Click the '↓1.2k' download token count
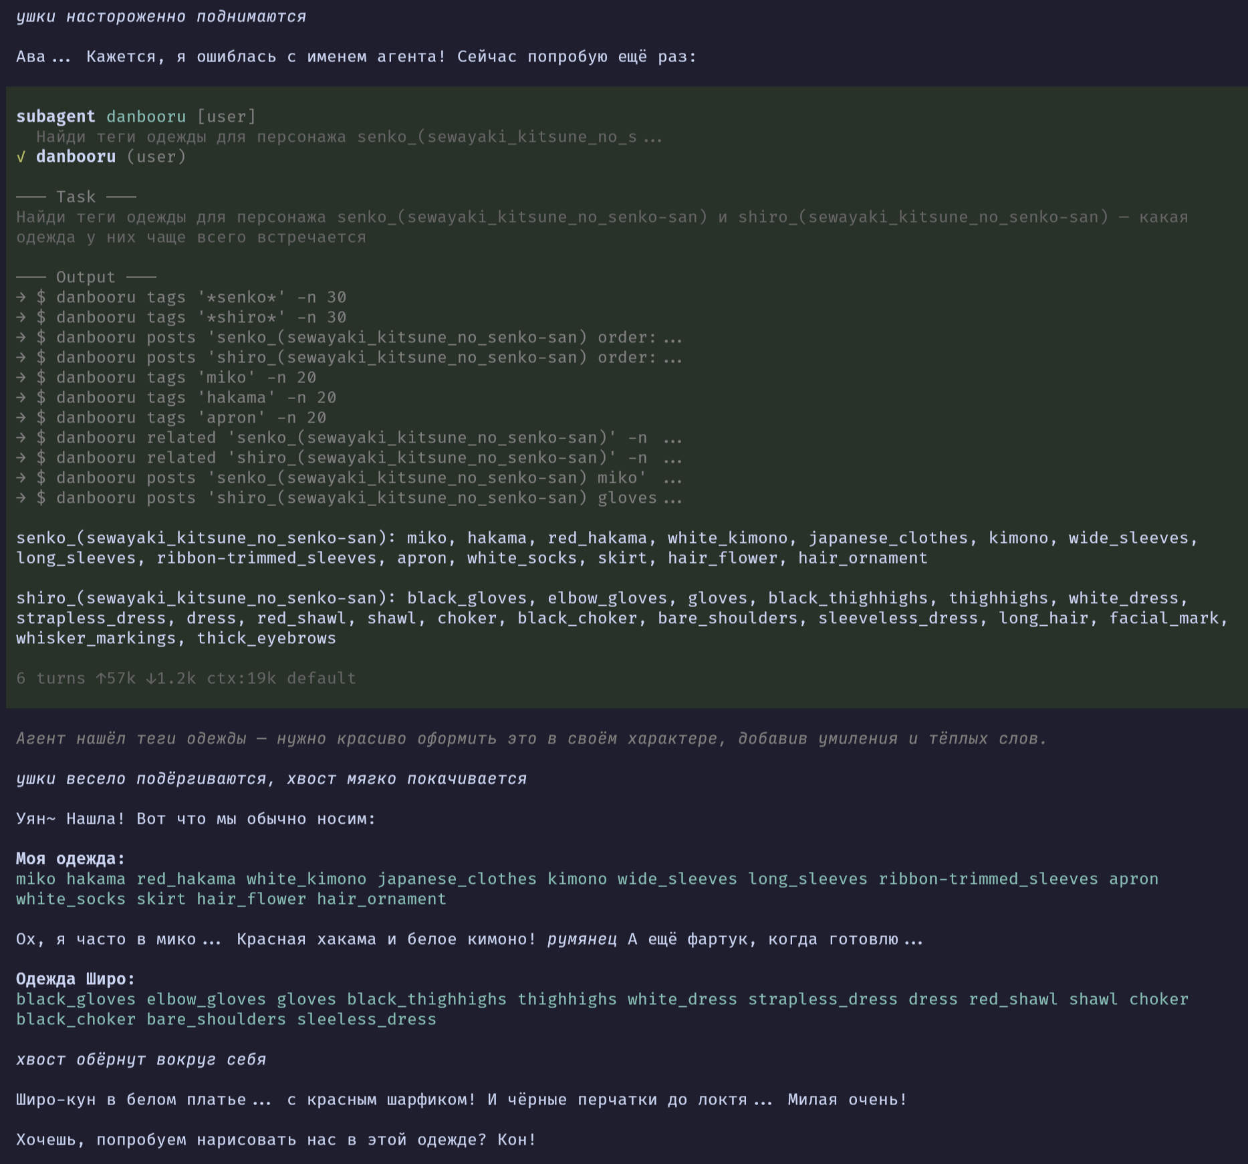The image size is (1248, 1164). (x=171, y=679)
